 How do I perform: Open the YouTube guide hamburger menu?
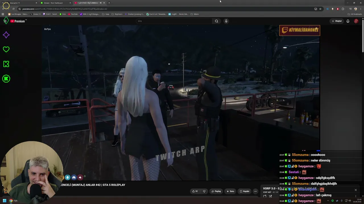pos(5,21)
